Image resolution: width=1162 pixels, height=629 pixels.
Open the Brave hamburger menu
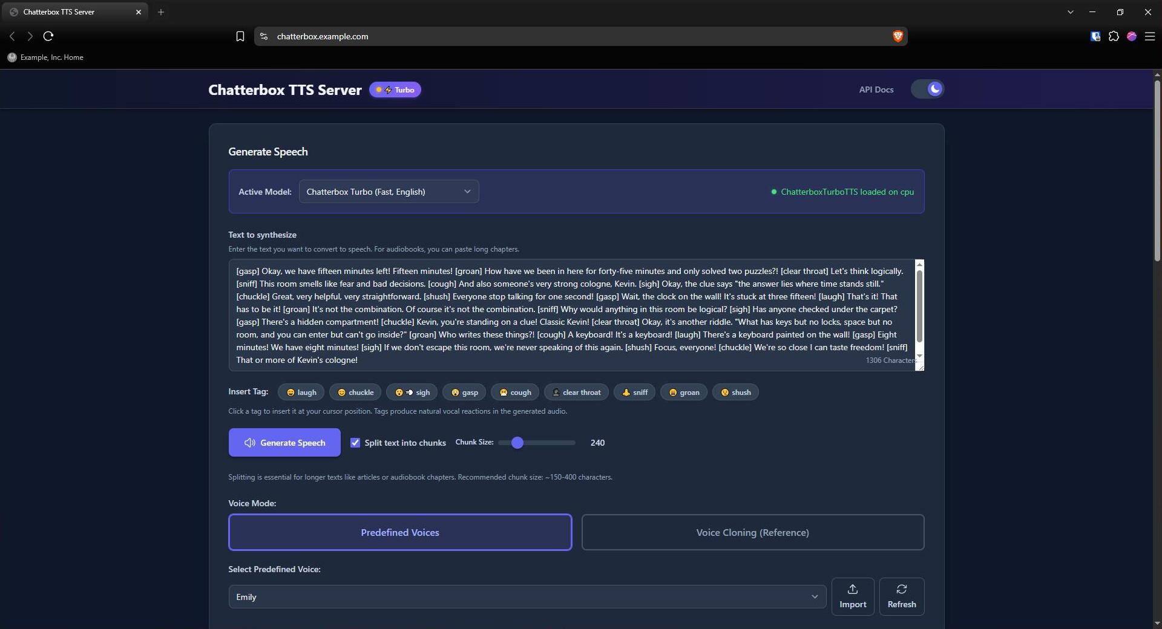(1150, 36)
